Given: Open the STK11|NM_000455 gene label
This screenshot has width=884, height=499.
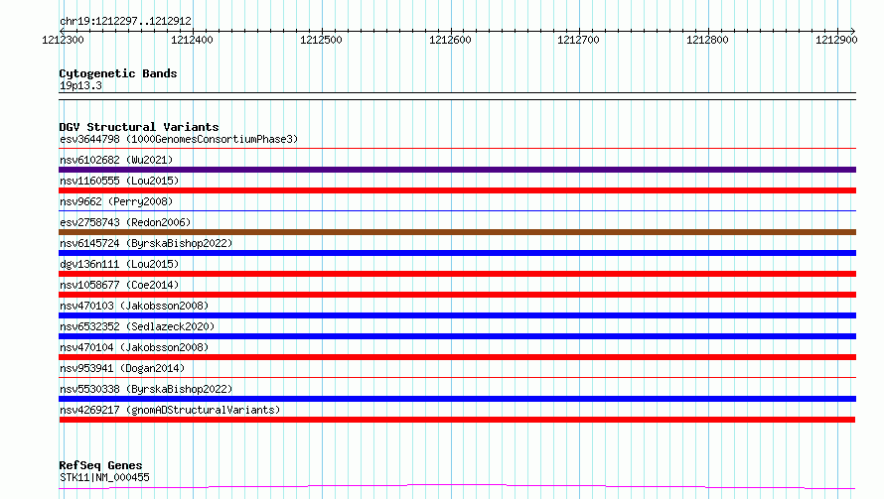Looking at the screenshot, I should coord(104,477).
